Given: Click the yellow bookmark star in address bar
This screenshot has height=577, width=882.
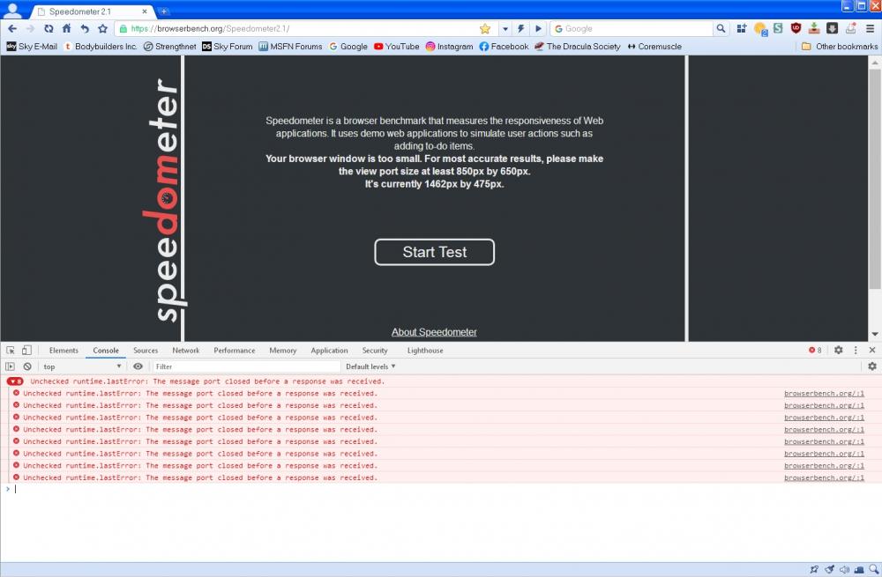Looking at the screenshot, I should [x=485, y=29].
